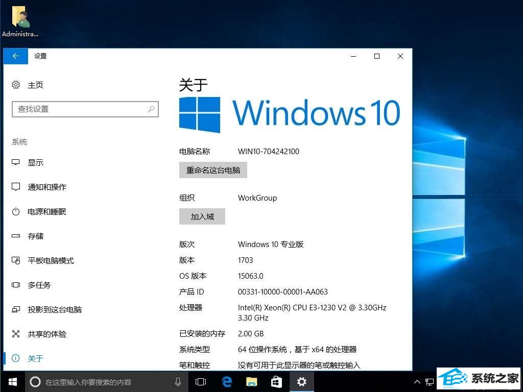
Task: Select the 显示 monitor icon
Action: point(16,162)
